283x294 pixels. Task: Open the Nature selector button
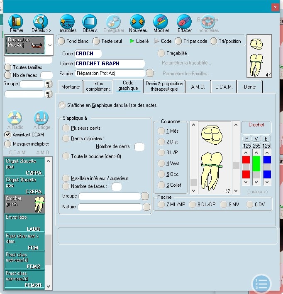pos(146,207)
